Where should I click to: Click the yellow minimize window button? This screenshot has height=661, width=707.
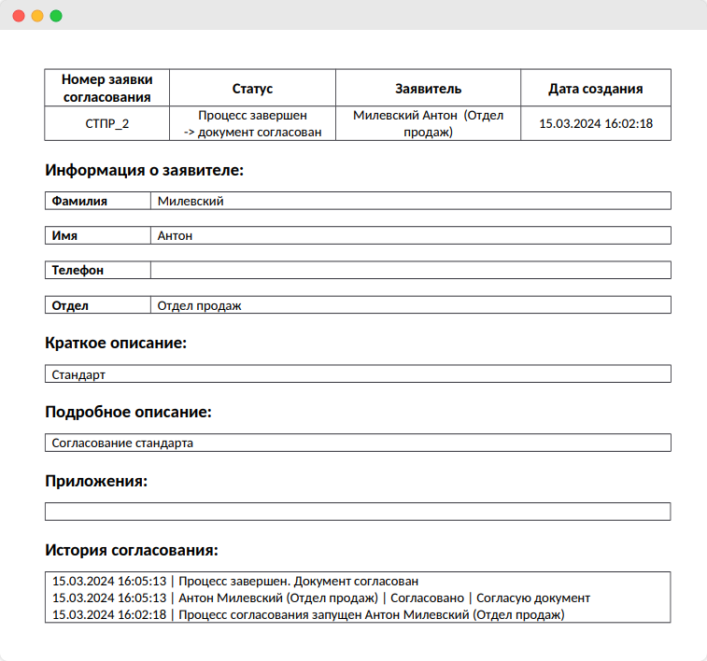point(37,16)
